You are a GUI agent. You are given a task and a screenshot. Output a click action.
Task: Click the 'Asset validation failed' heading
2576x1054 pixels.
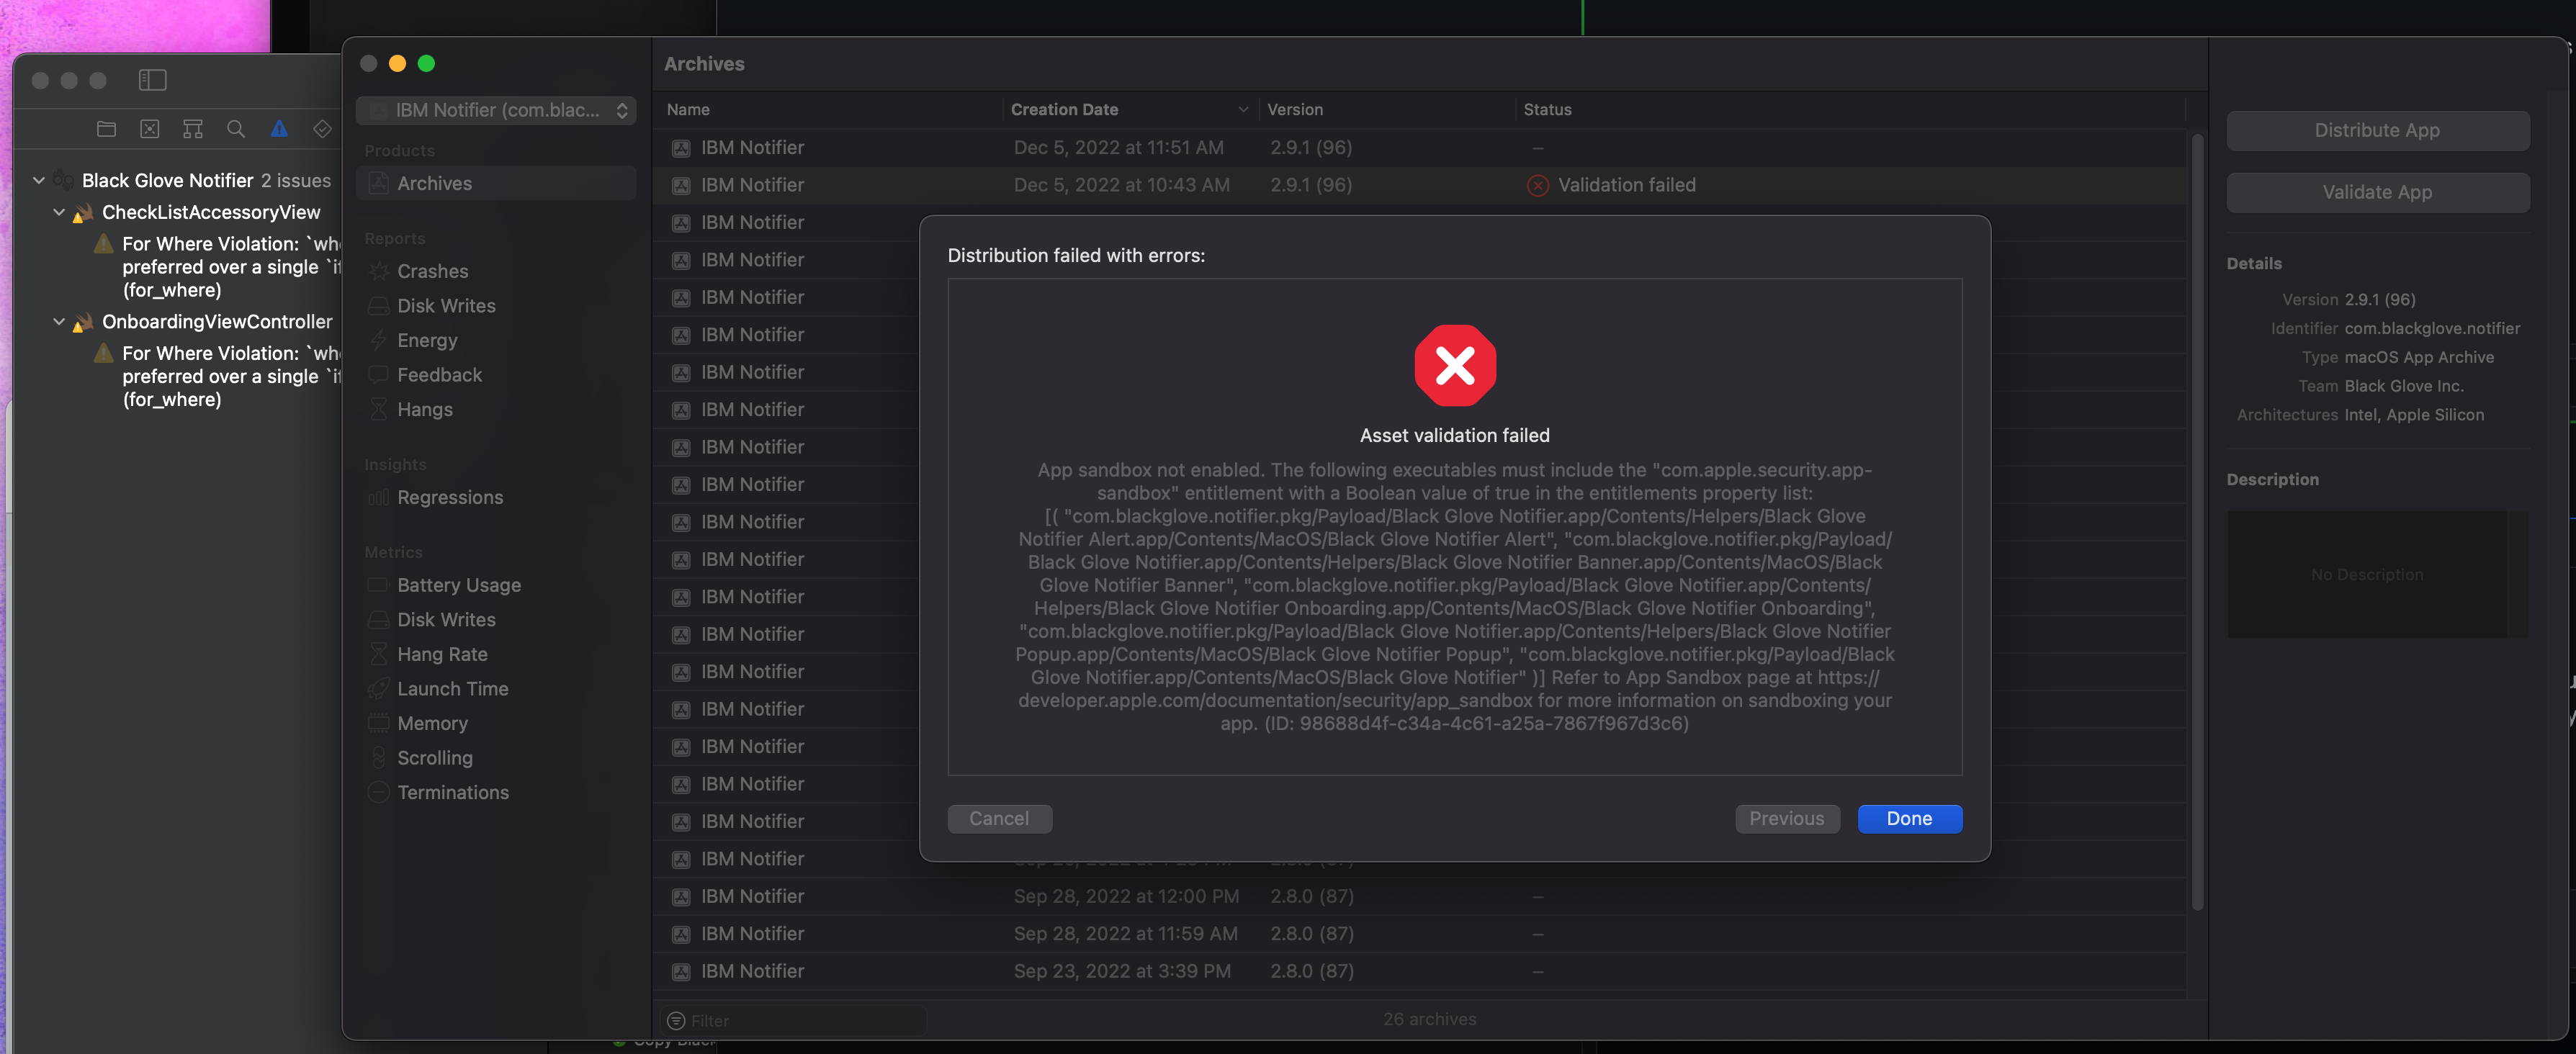point(1454,435)
